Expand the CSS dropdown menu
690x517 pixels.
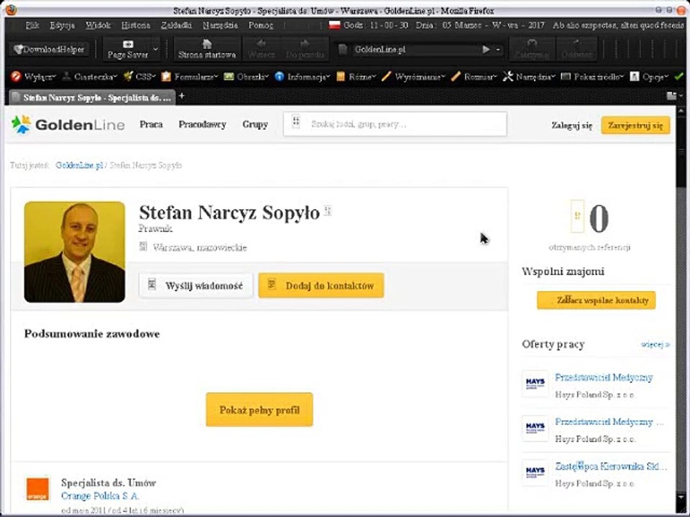(139, 77)
